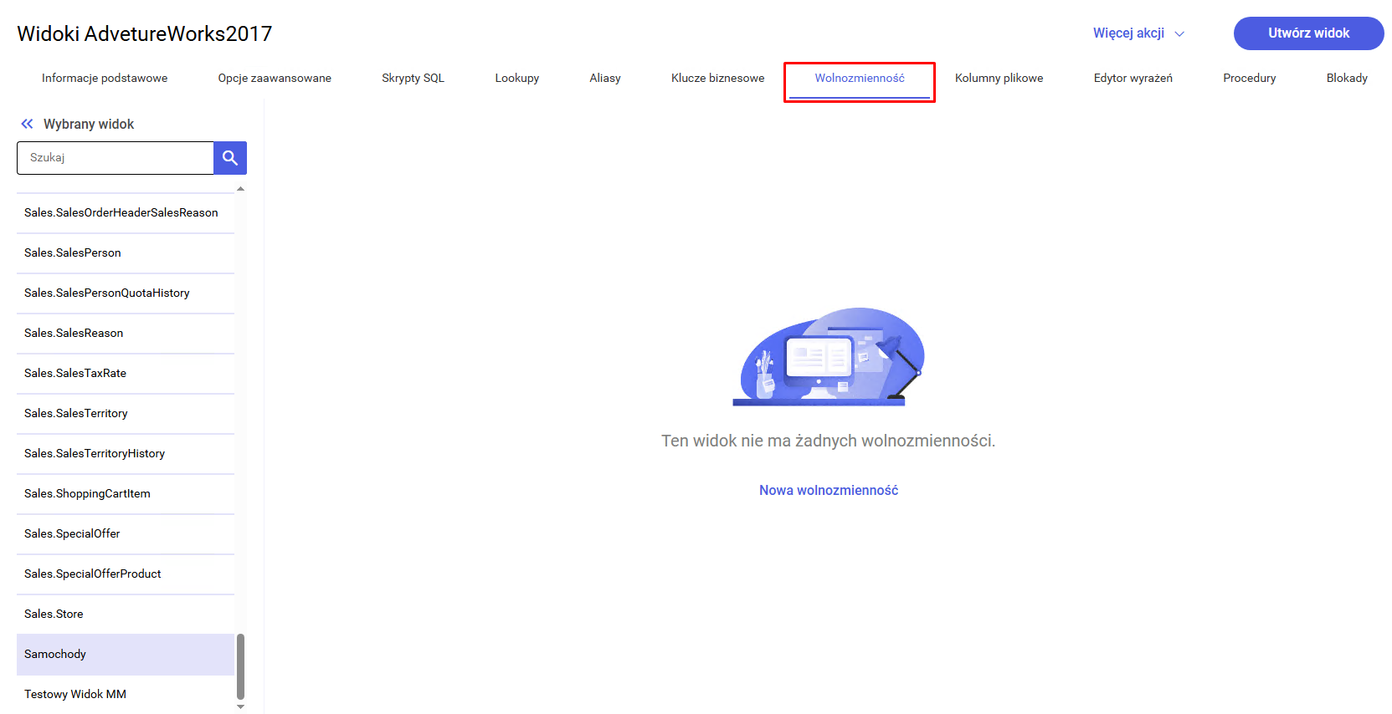Select the Aliasy tab
1392x714 pixels.
pos(605,78)
